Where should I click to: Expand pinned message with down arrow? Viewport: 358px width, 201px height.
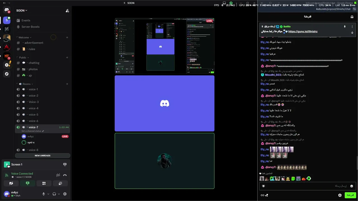pyautogui.click(x=352, y=33)
